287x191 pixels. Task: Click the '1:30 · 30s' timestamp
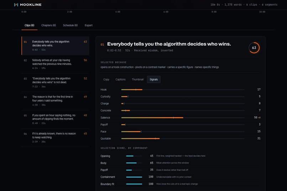[x=39, y=105]
